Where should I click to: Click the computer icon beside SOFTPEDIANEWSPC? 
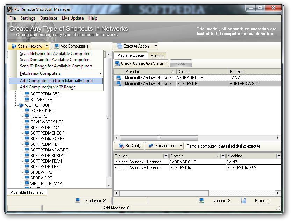coord(27,150)
